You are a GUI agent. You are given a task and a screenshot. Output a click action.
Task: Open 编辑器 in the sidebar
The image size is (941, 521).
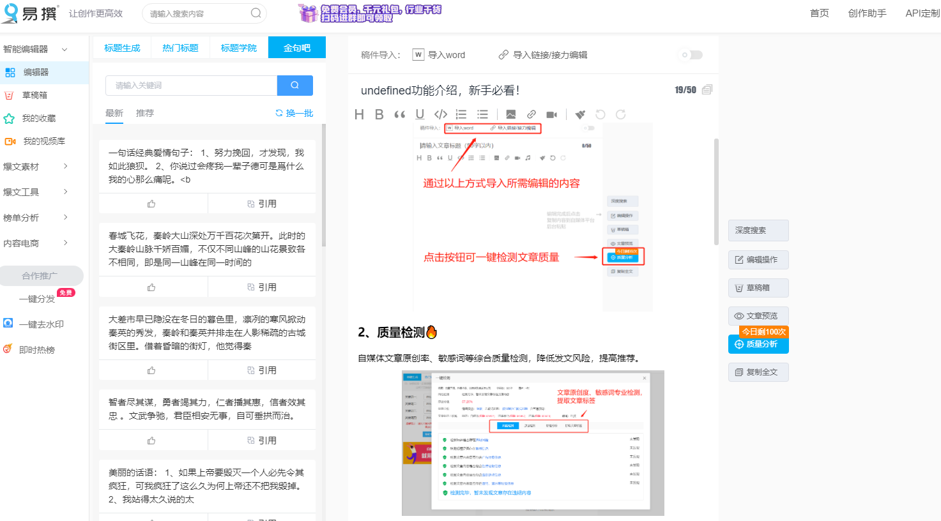[x=44, y=72]
